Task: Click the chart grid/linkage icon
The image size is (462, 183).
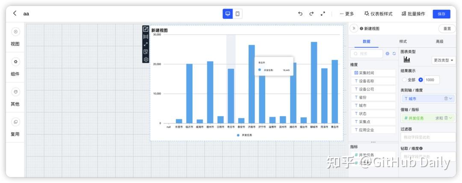Action: coord(145,37)
